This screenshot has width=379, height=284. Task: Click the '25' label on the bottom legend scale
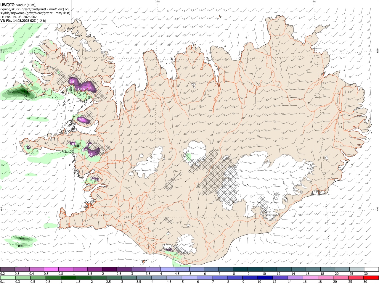click(x=350, y=282)
